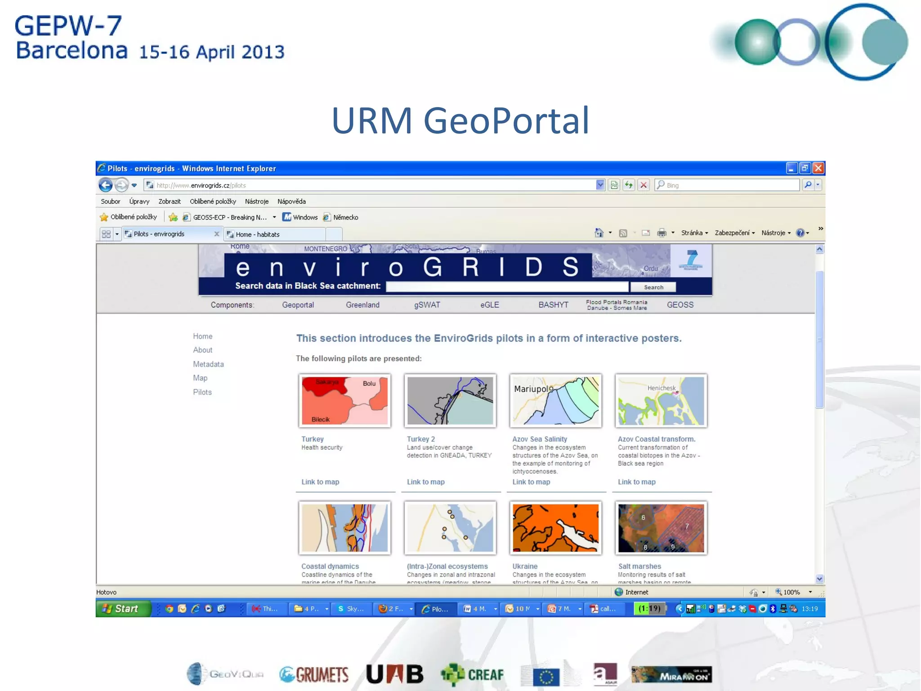Viewport: 921px width, 691px height.
Task: Click Link to map under Turkey 2
Action: click(x=425, y=482)
